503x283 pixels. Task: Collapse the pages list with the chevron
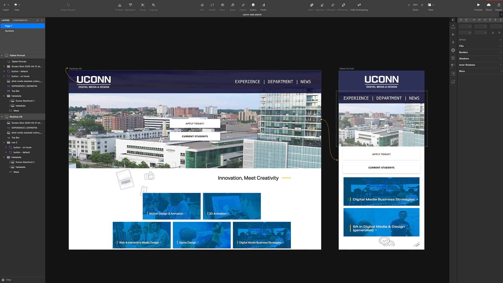point(42,20)
